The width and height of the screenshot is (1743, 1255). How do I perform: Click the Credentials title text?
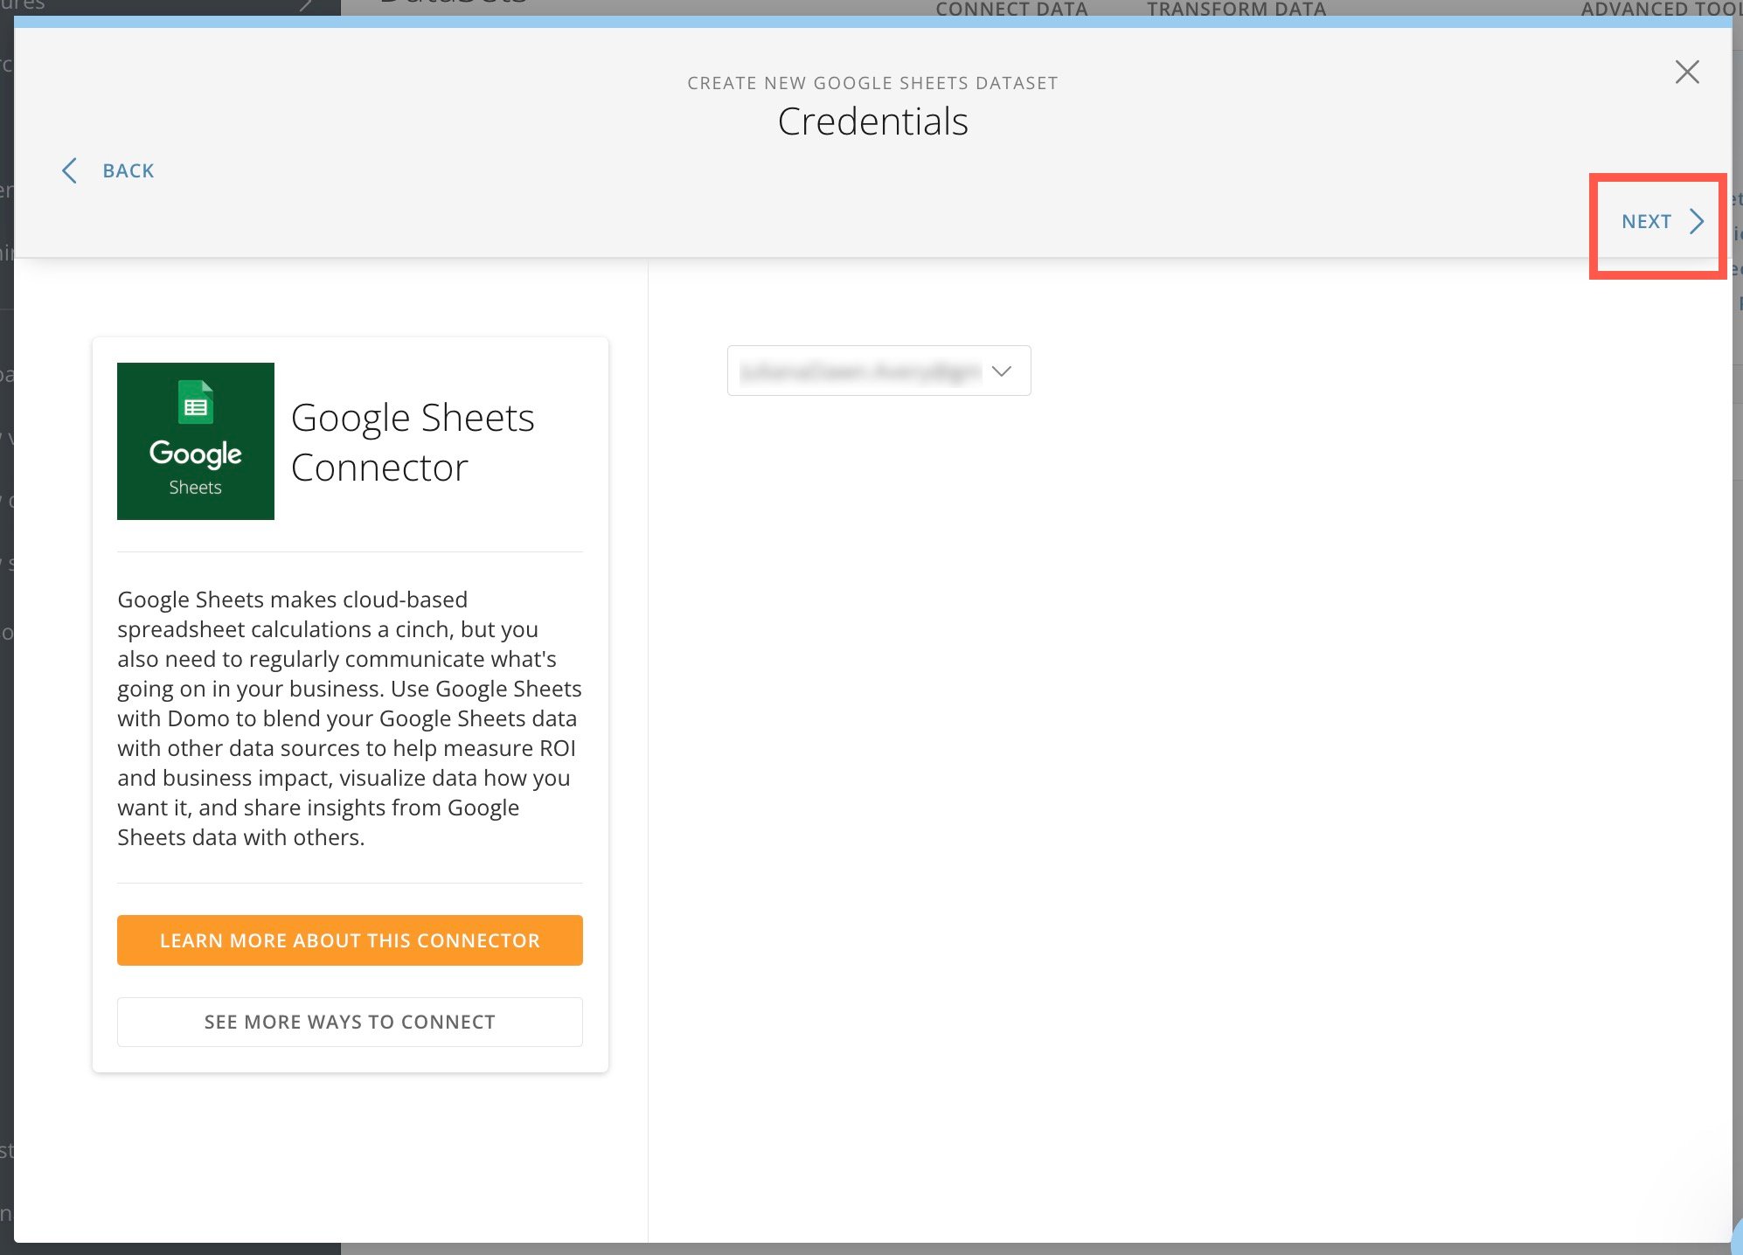pyautogui.click(x=872, y=121)
